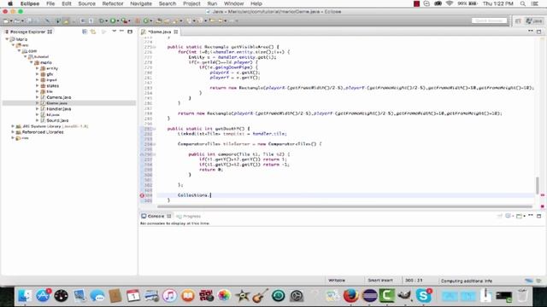Click the error marker on line 304
The height and width of the screenshot is (307, 547).
click(142, 195)
